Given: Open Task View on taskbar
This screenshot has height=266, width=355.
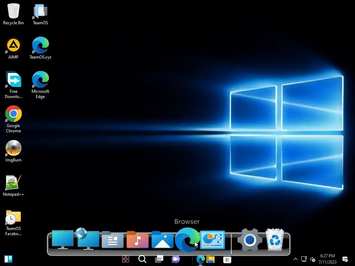Looking at the screenshot, I should [x=159, y=259].
